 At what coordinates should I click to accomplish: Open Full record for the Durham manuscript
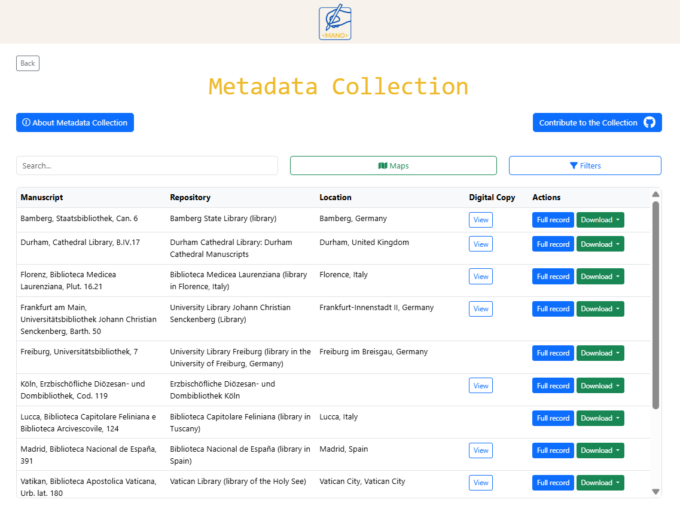click(553, 244)
